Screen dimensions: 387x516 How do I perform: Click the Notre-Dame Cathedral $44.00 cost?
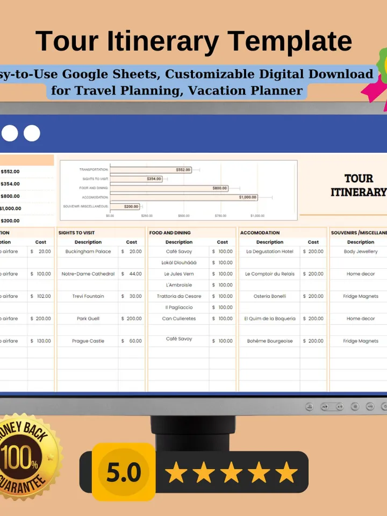coord(132,274)
